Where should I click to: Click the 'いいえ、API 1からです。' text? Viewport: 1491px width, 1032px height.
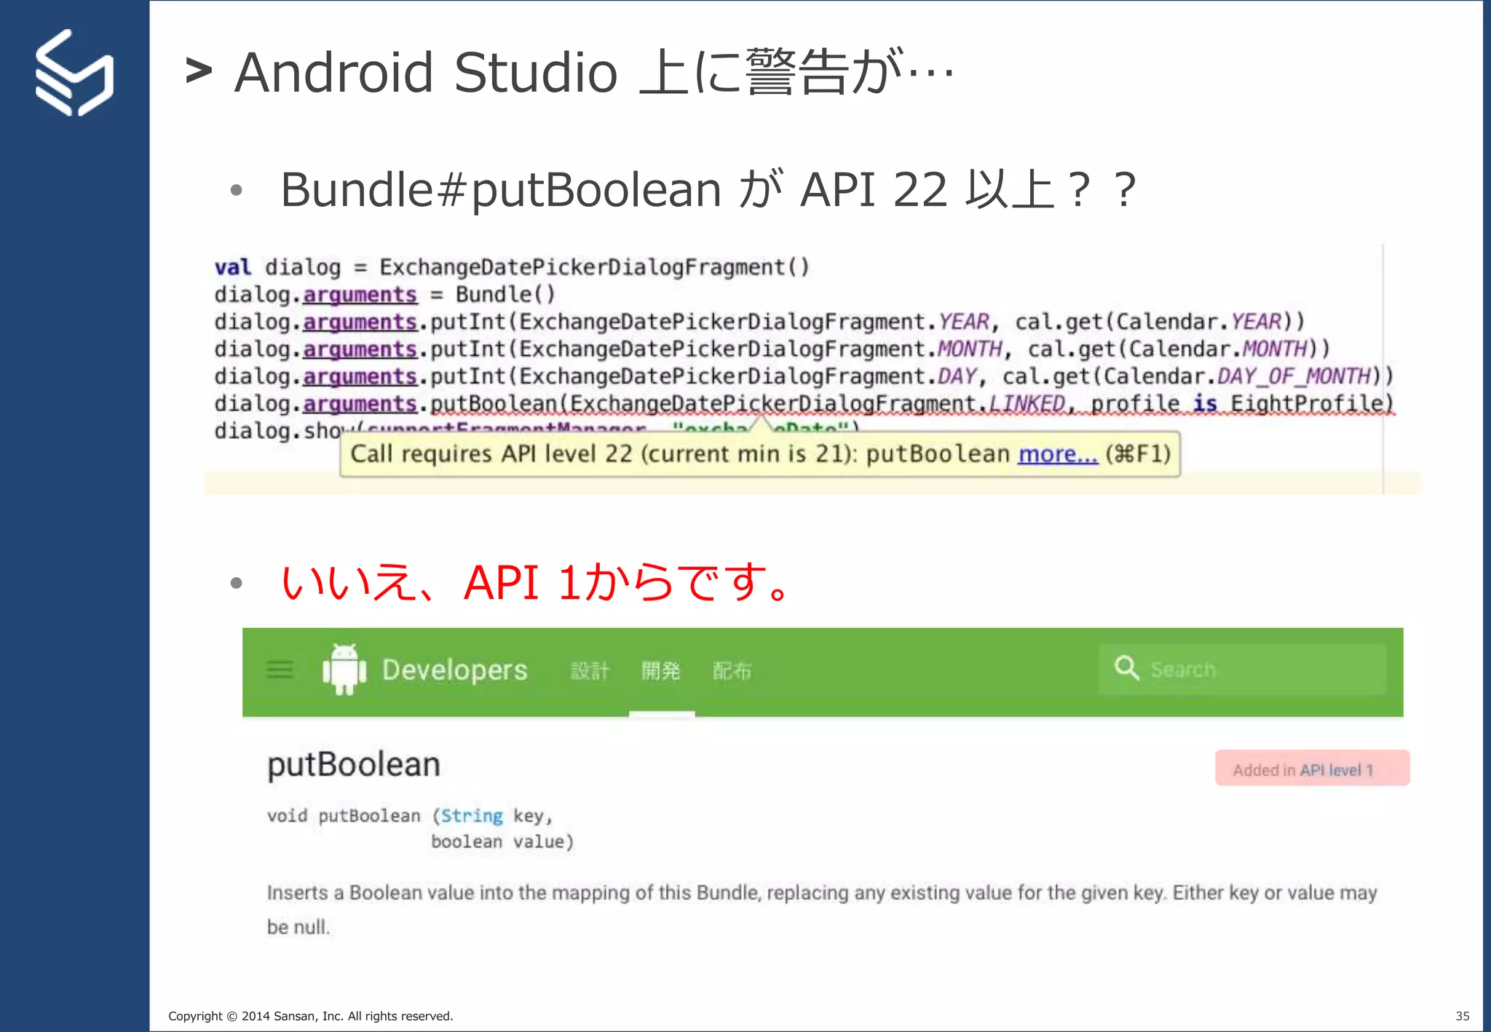pos(537,582)
